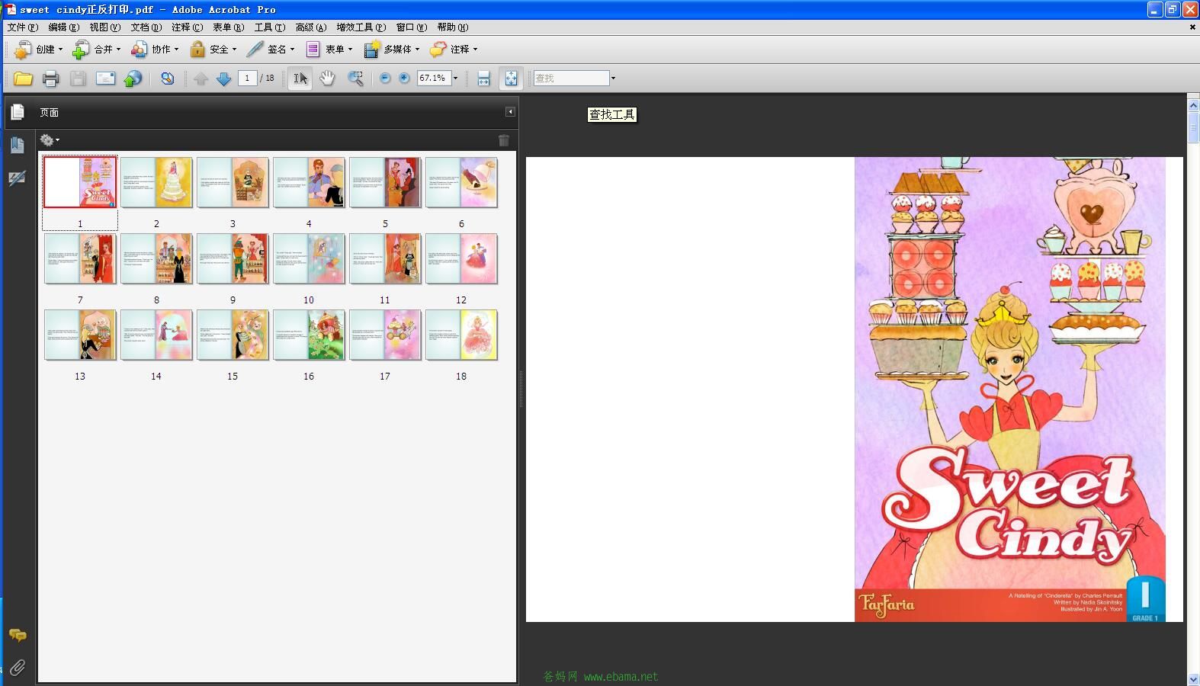Open the 帮助 (Help) menu

click(452, 27)
